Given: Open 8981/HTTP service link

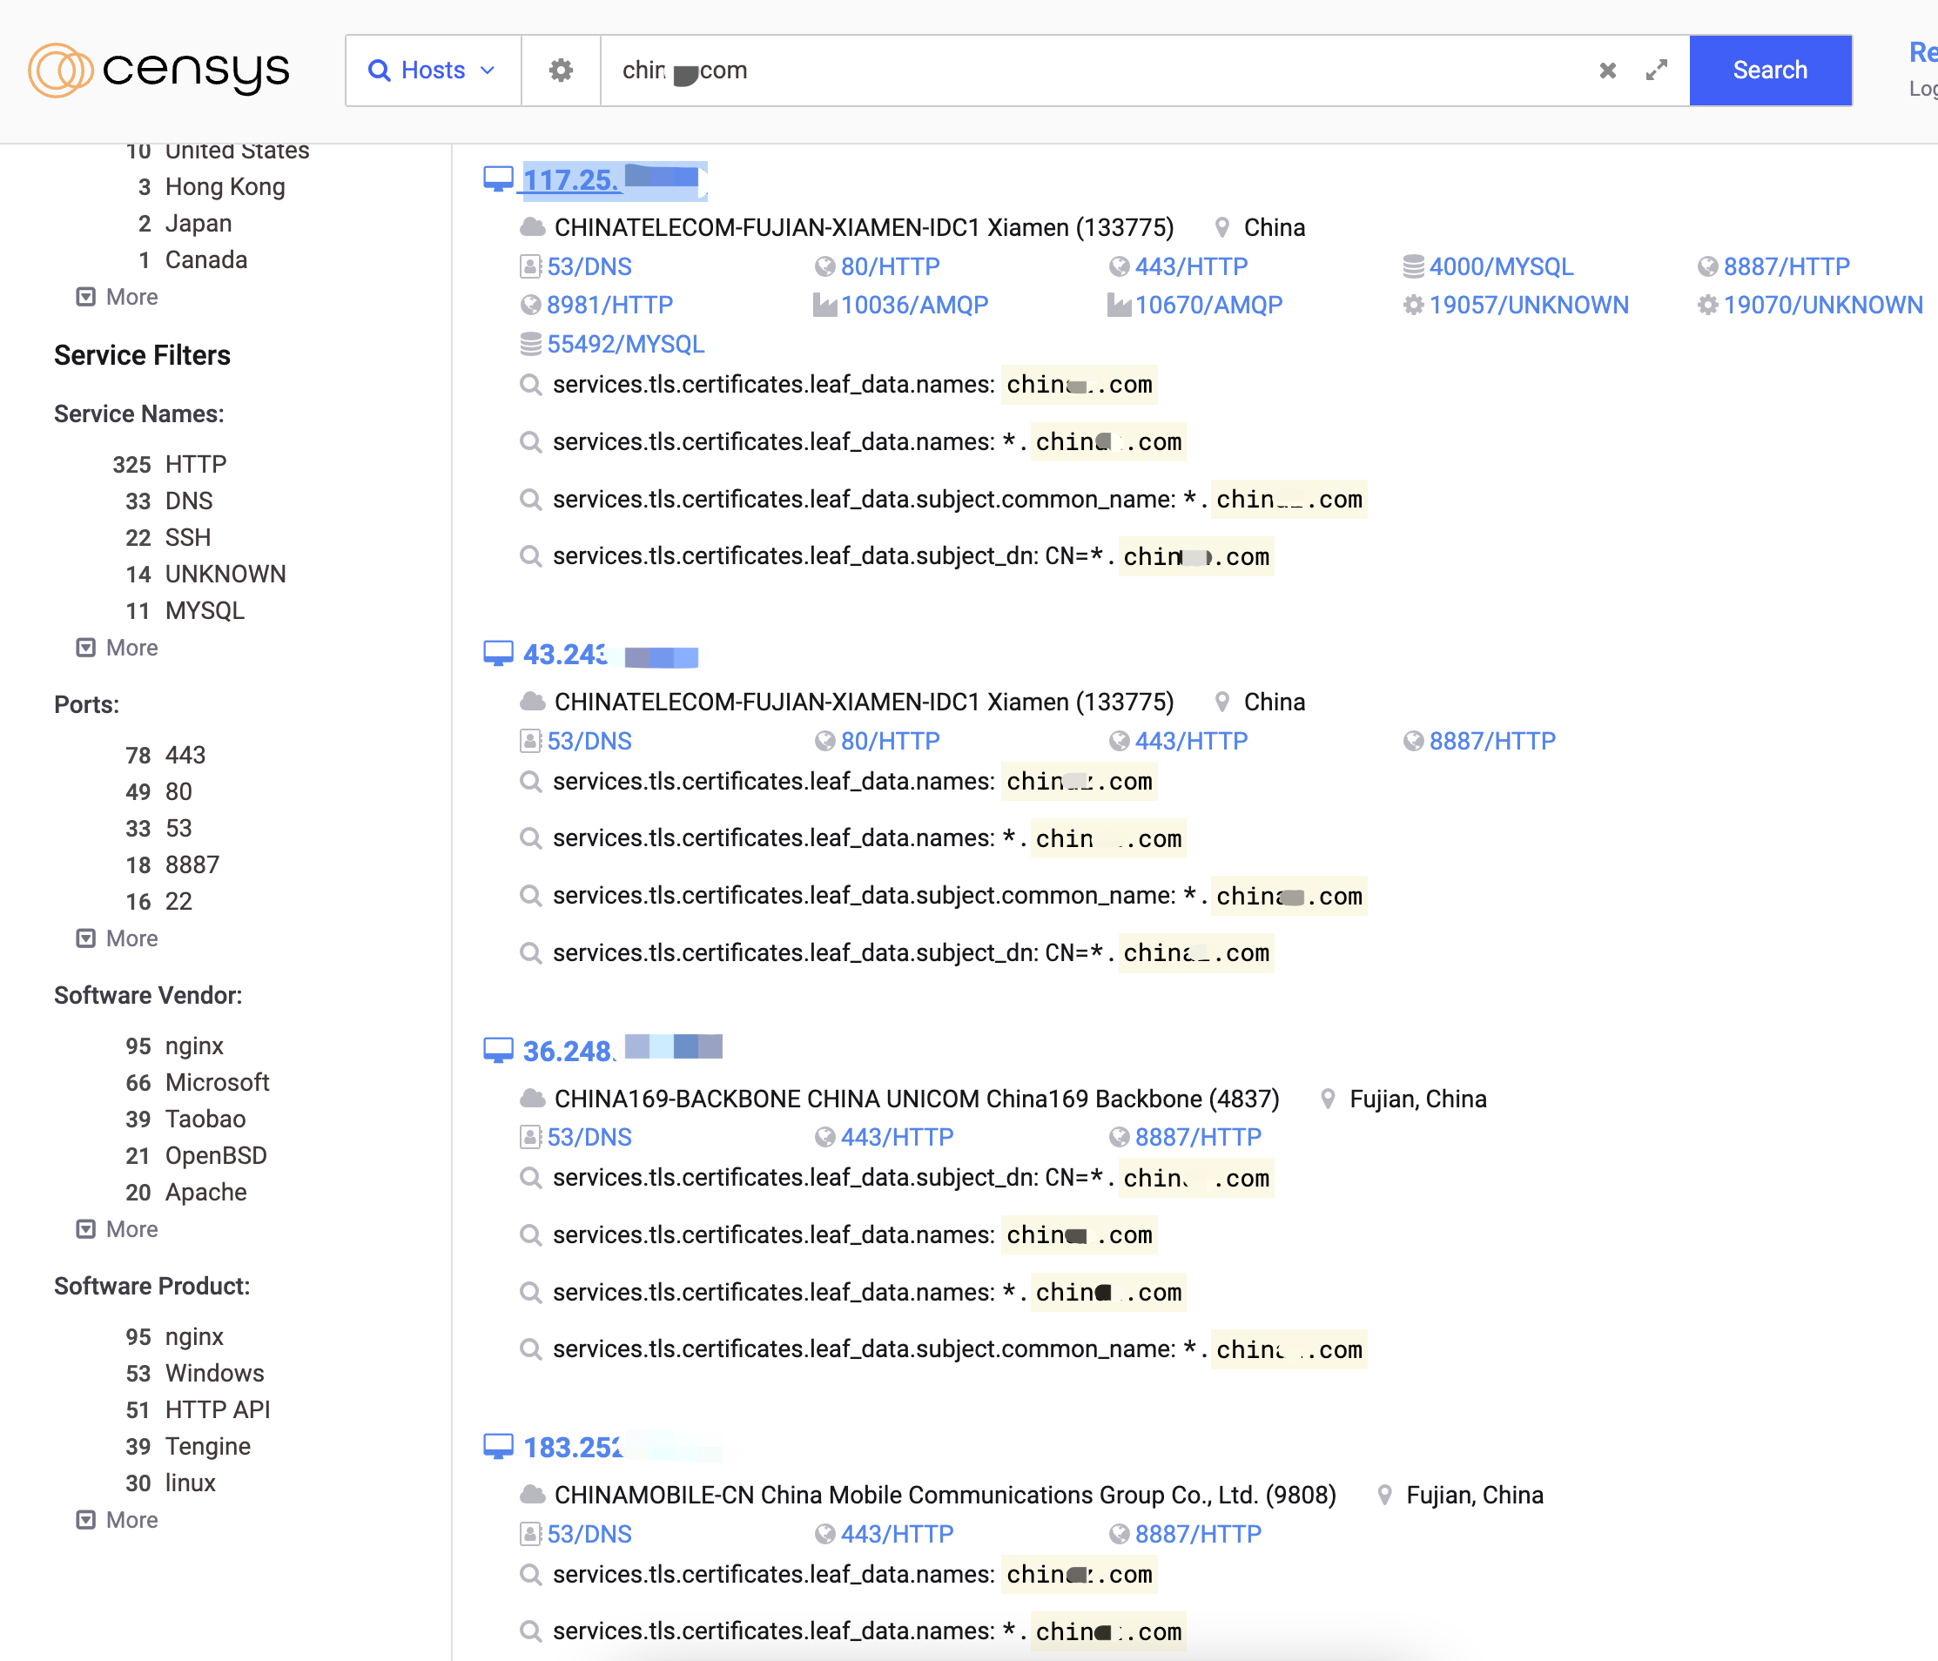Looking at the screenshot, I should coord(609,305).
